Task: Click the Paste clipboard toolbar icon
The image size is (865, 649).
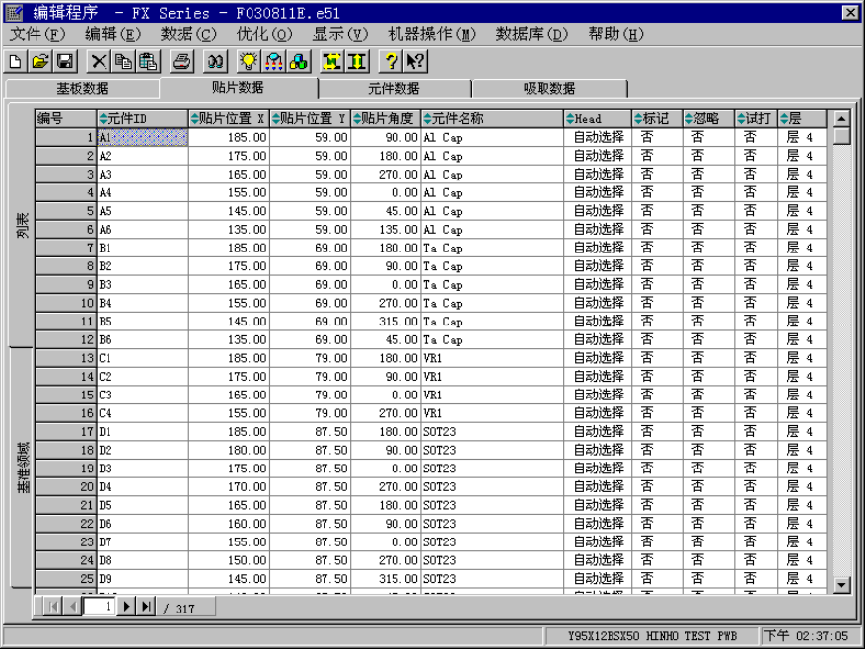Action: pyautogui.click(x=148, y=62)
